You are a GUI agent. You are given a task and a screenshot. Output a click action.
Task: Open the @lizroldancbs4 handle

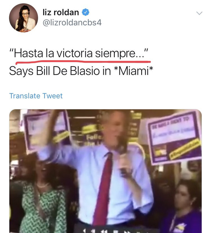click(72, 23)
